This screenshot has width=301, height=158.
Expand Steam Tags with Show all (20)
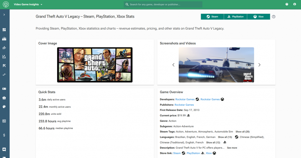[243, 132]
